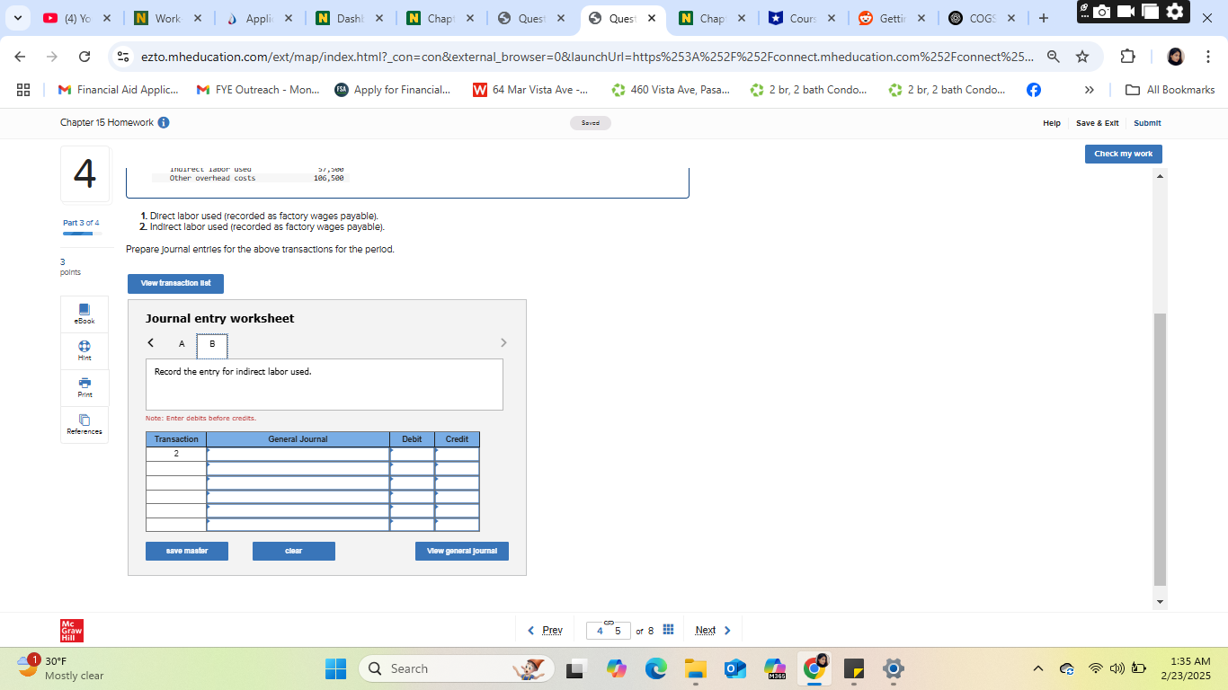The width and height of the screenshot is (1228, 690).
Task: Bookmark this page with the star icon
Action: pos(1082,57)
